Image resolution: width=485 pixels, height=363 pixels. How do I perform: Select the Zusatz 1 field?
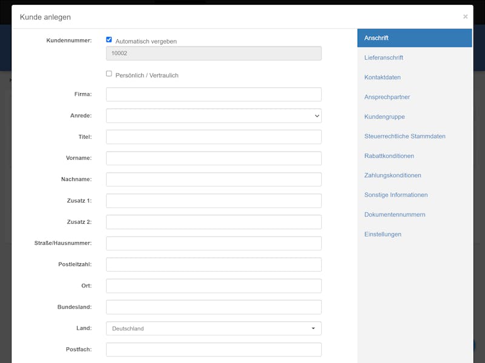tap(214, 201)
